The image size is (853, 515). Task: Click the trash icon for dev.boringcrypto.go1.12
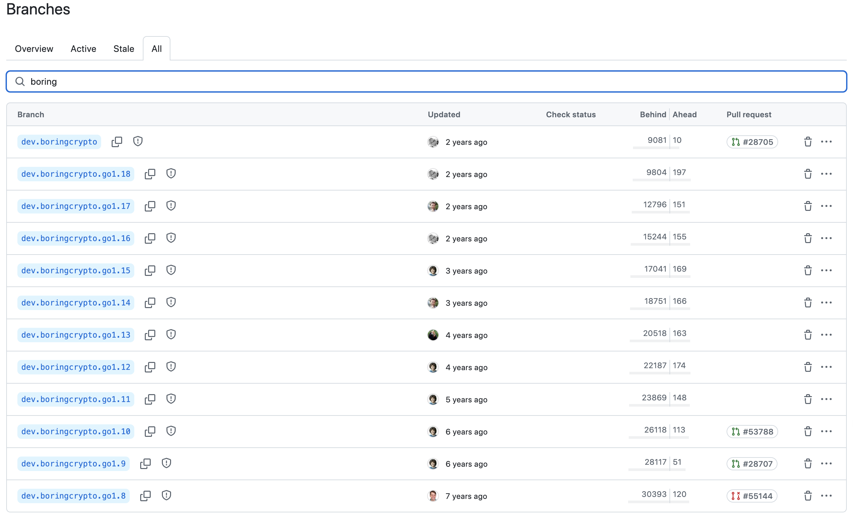pyautogui.click(x=808, y=367)
